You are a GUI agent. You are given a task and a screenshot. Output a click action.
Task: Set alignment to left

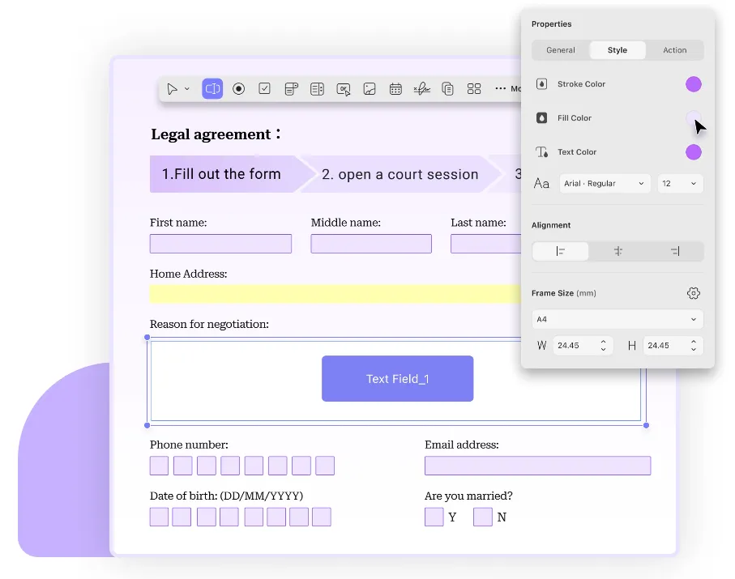560,252
